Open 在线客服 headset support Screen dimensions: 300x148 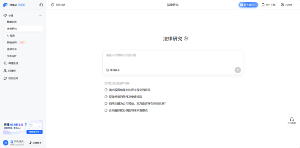[x=292, y=121]
